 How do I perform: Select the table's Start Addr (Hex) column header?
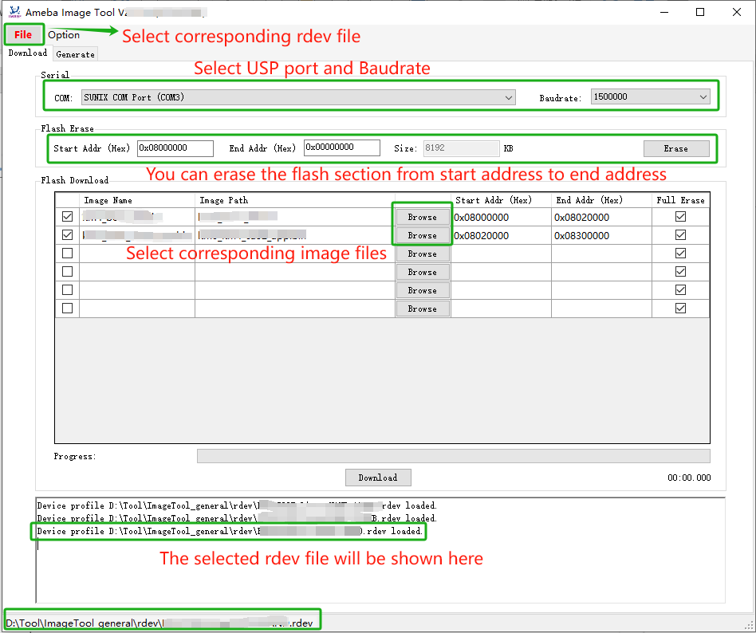pyautogui.click(x=501, y=200)
